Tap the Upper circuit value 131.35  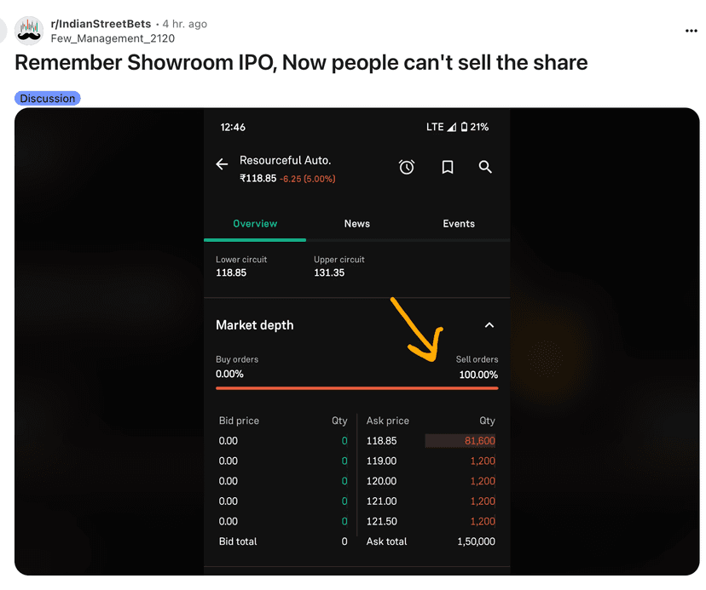point(329,273)
